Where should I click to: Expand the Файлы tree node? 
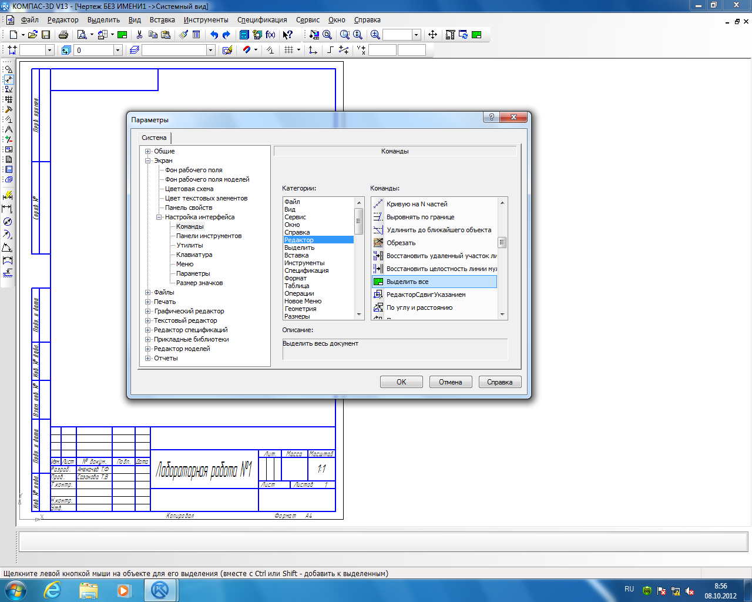click(148, 292)
